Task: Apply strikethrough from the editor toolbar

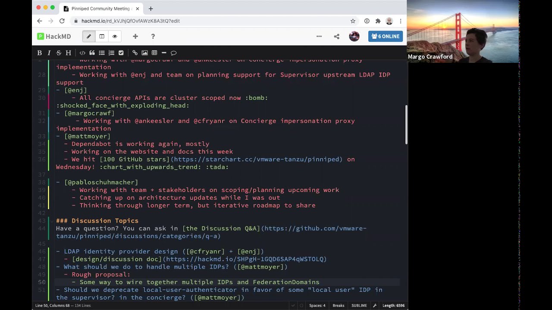Action: pyautogui.click(x=59, y=53)
